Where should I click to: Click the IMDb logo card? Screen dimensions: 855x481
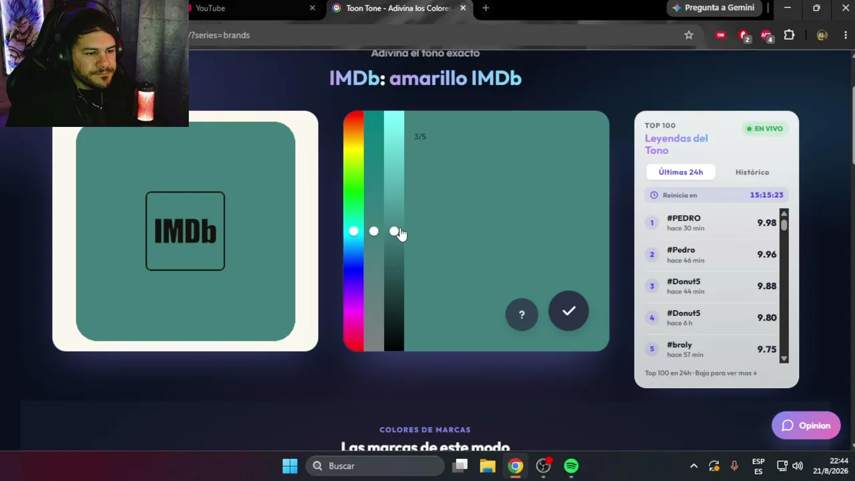(x=185, y=231)
